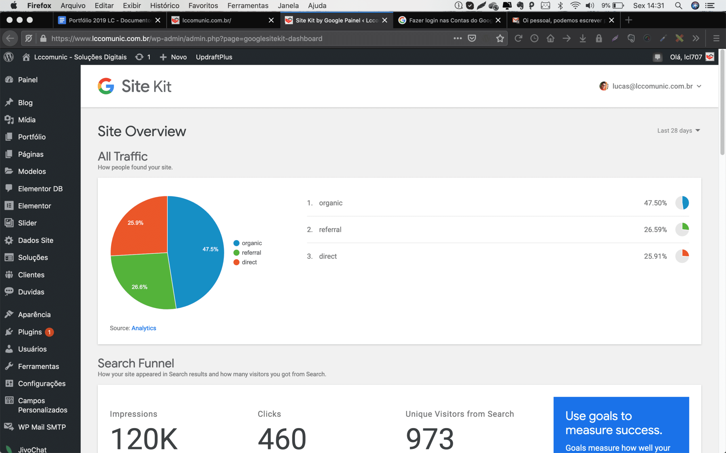Open page actions three-dots in address bar
Screen dimensions: 726x453
457,38
